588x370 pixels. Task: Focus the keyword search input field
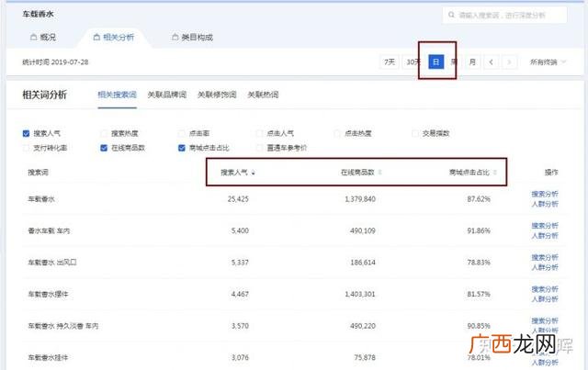click(504, 15)
